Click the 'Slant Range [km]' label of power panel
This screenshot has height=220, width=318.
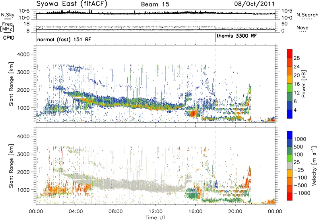11,84
